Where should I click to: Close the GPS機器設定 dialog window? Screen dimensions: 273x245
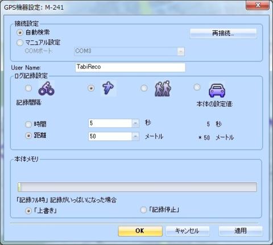coord(258,5)
